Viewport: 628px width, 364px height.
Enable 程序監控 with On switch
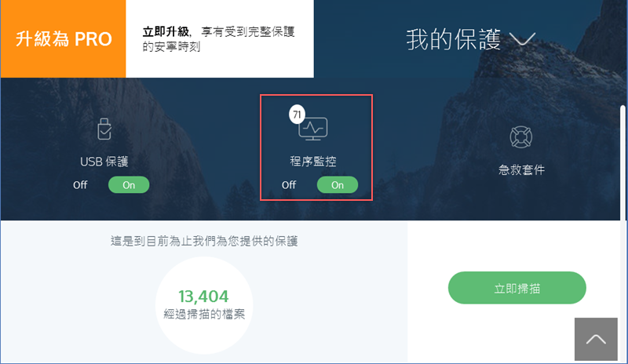click(x=338, y=185)
